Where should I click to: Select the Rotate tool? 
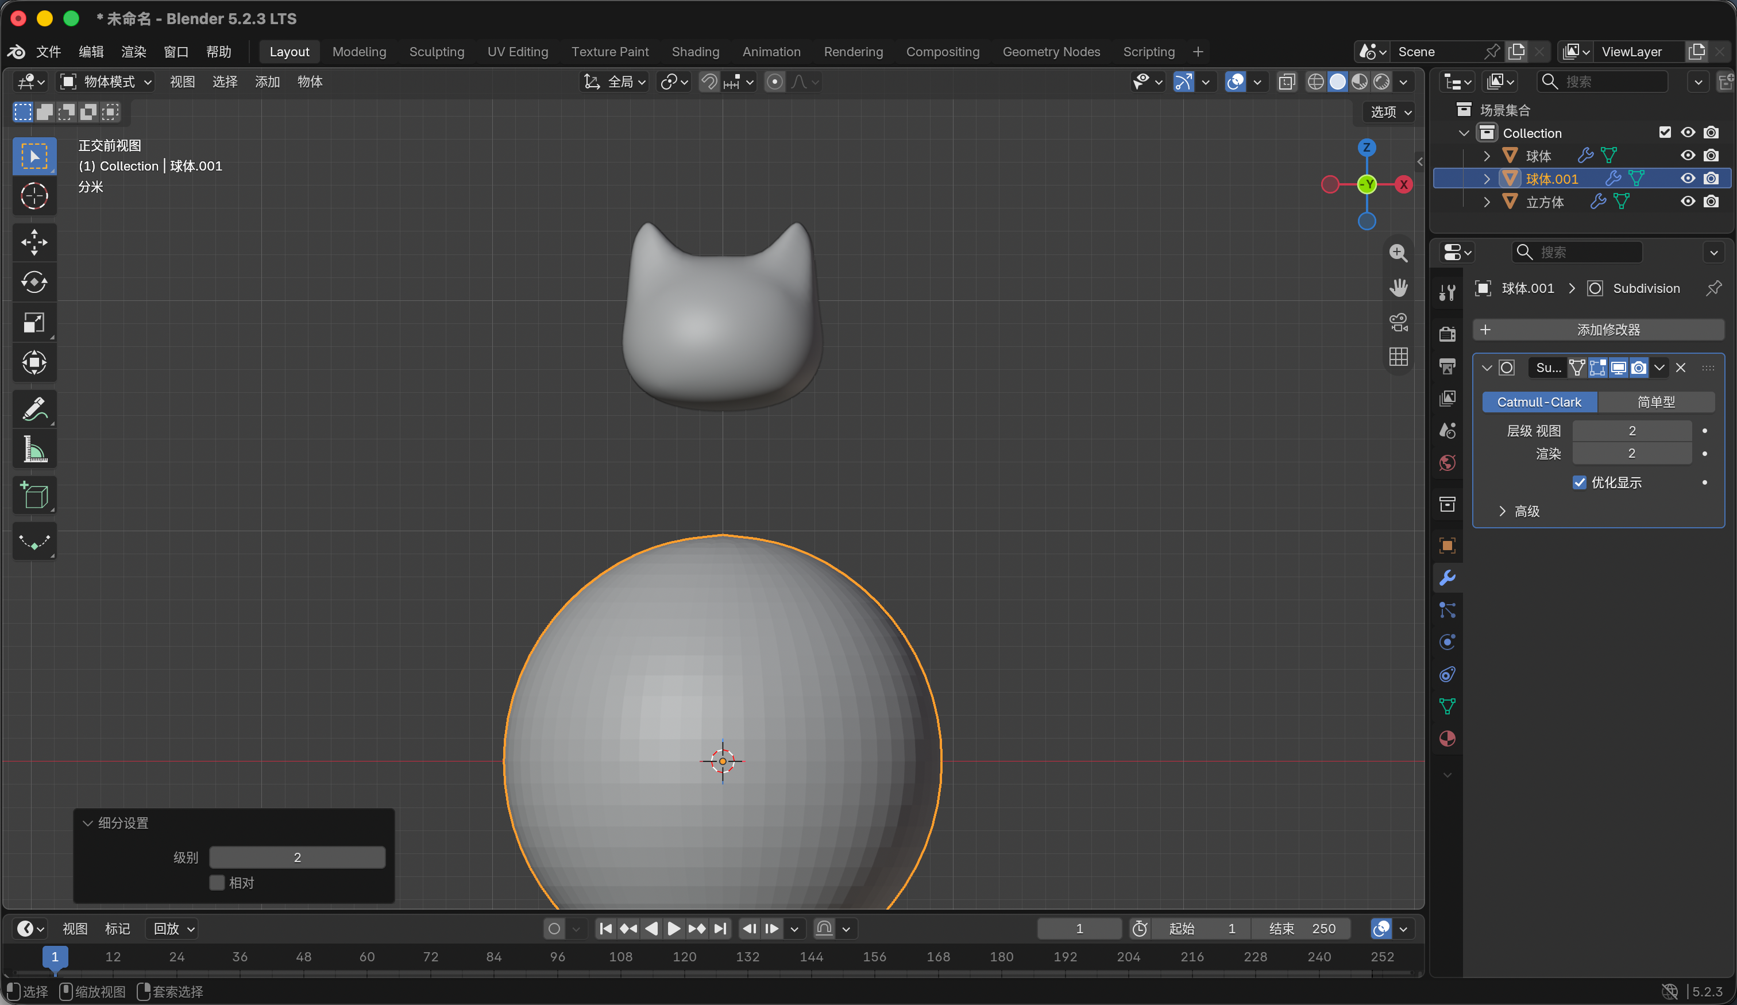pos(34,282)
